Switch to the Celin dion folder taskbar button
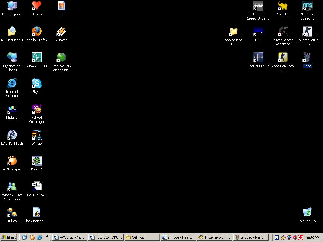323x242 pixels. tap(142, 237)
